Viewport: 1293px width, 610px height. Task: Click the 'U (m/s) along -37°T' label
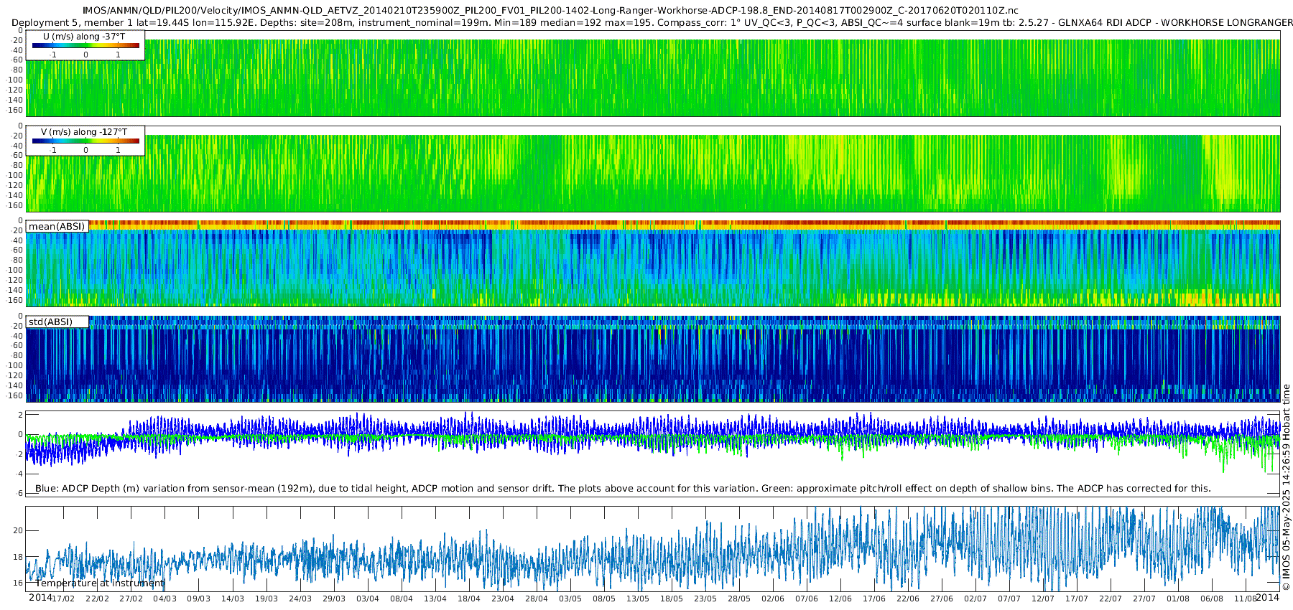point(84,36)
